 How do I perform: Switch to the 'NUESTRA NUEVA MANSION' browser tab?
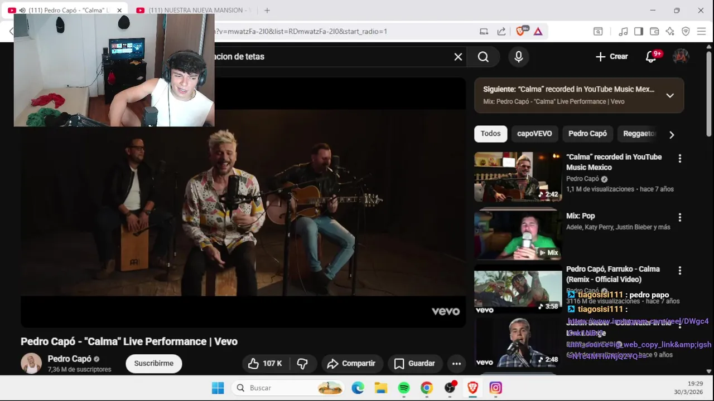point(194,10)
